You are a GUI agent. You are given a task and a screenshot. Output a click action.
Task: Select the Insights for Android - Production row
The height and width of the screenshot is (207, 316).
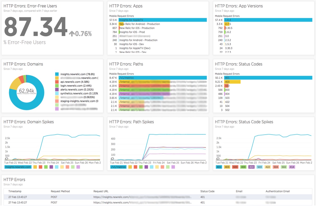[158, 40]
